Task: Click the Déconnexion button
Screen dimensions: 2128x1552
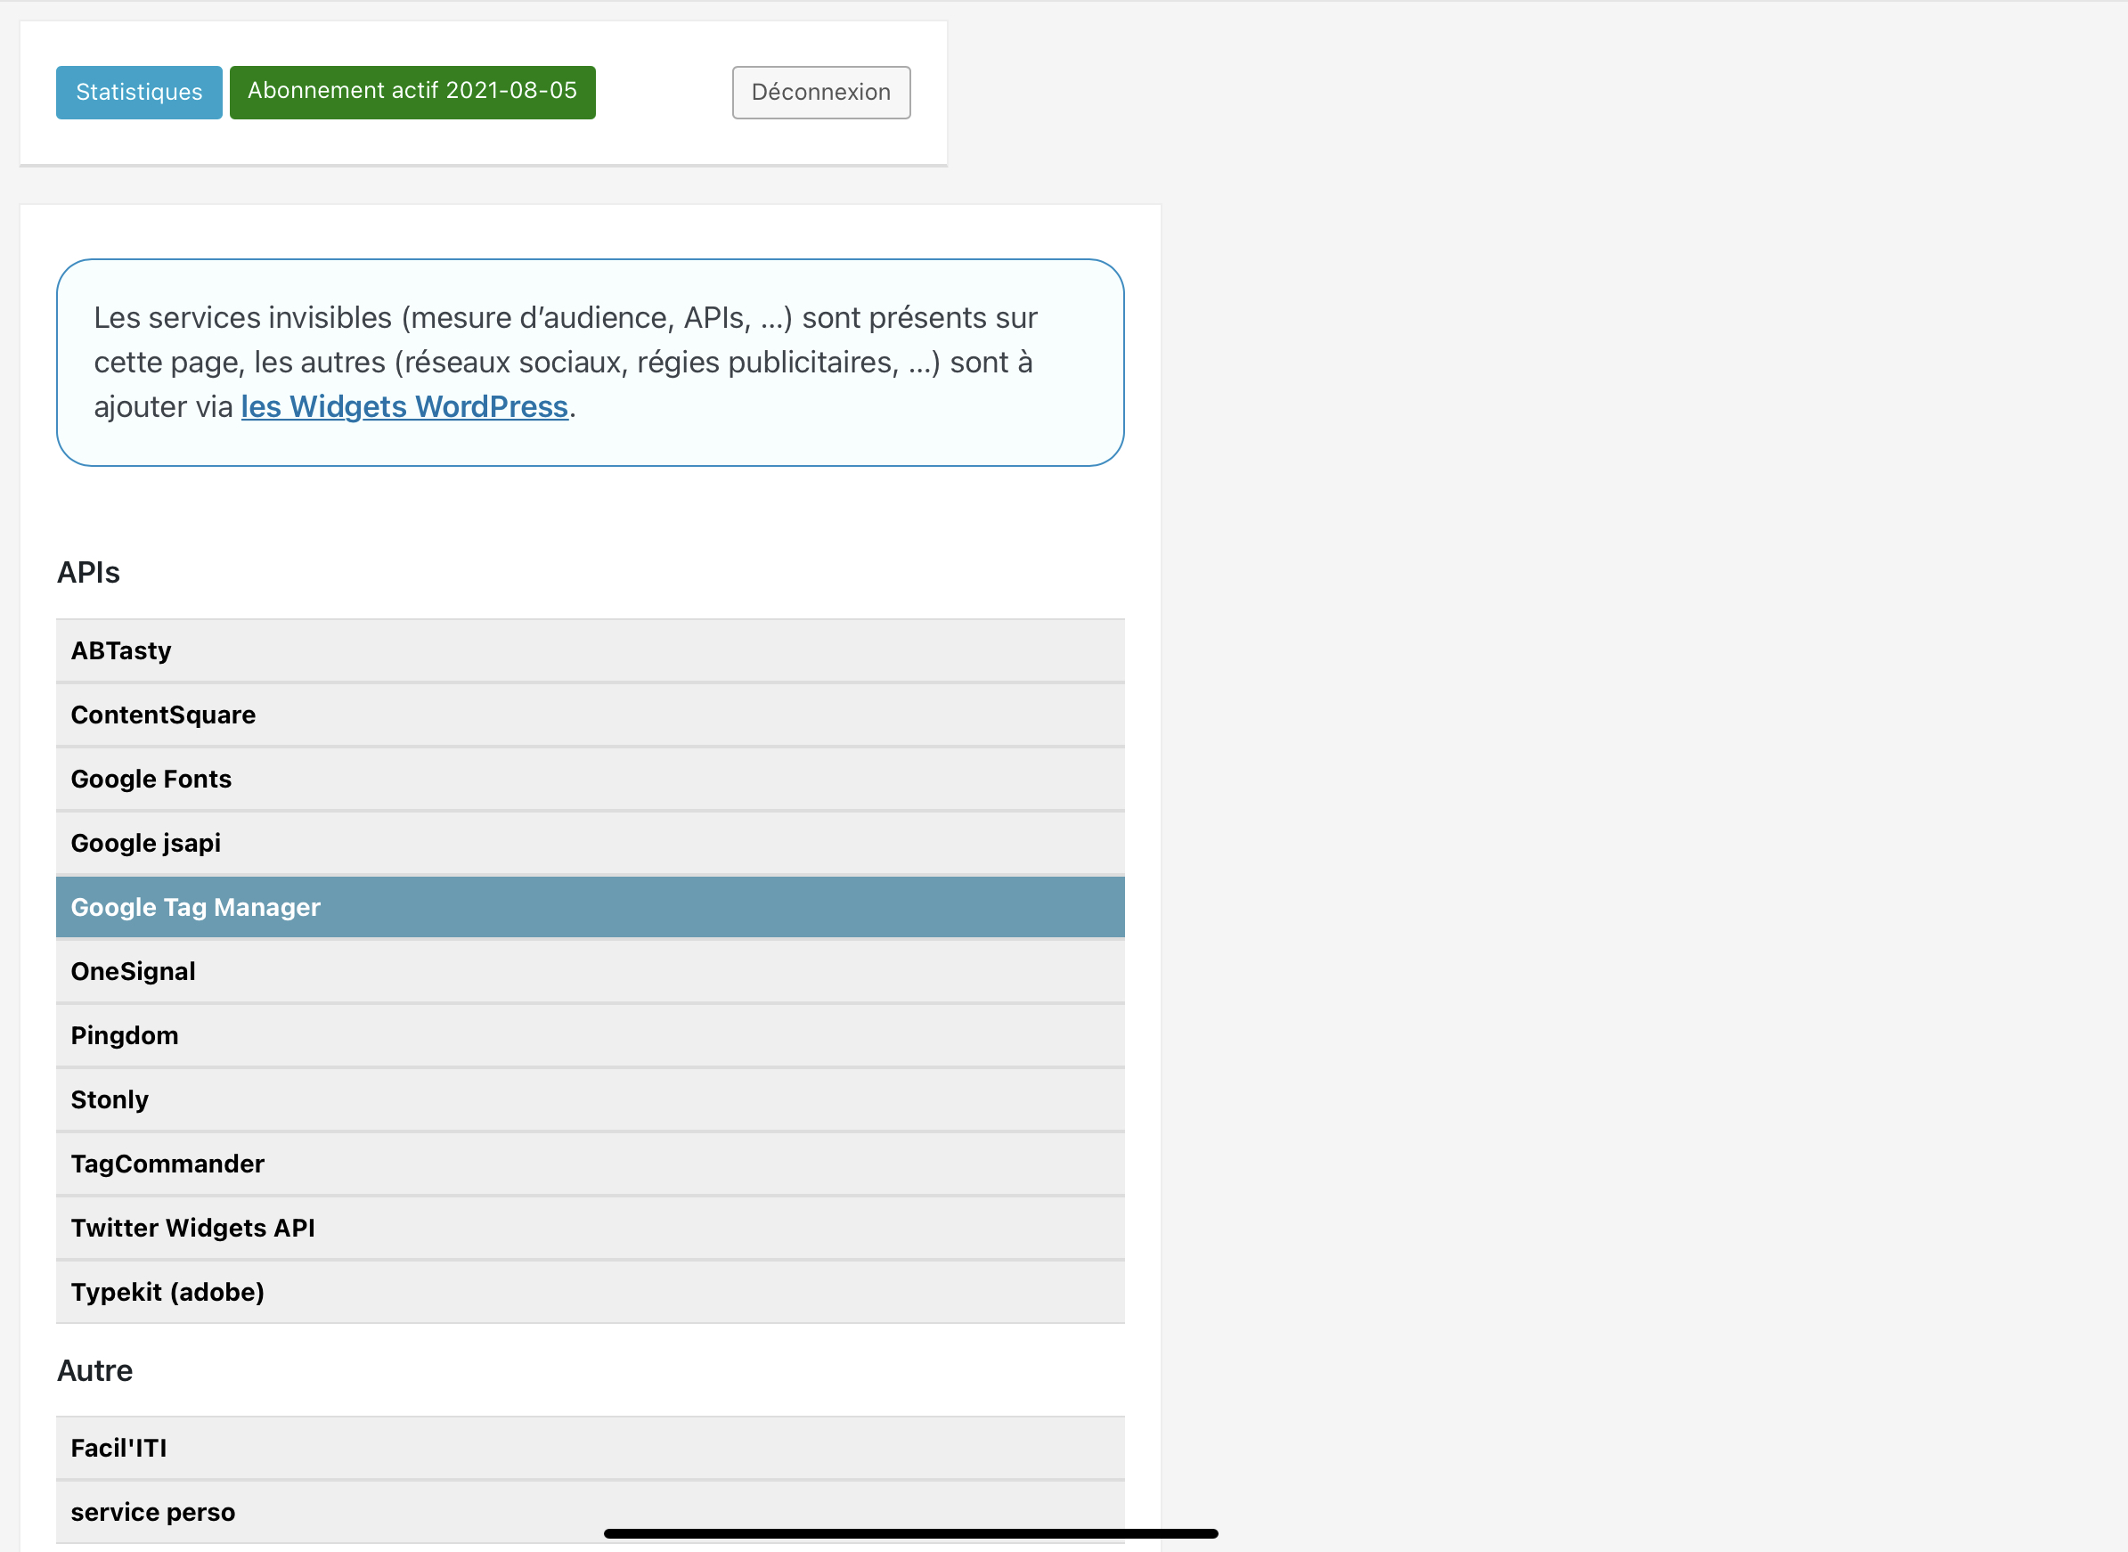Action: point(820,92)
